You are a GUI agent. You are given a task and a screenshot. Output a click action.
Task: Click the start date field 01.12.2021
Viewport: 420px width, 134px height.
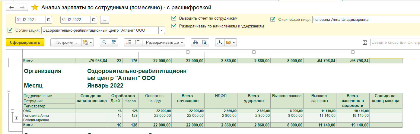[x=30, y=20]
